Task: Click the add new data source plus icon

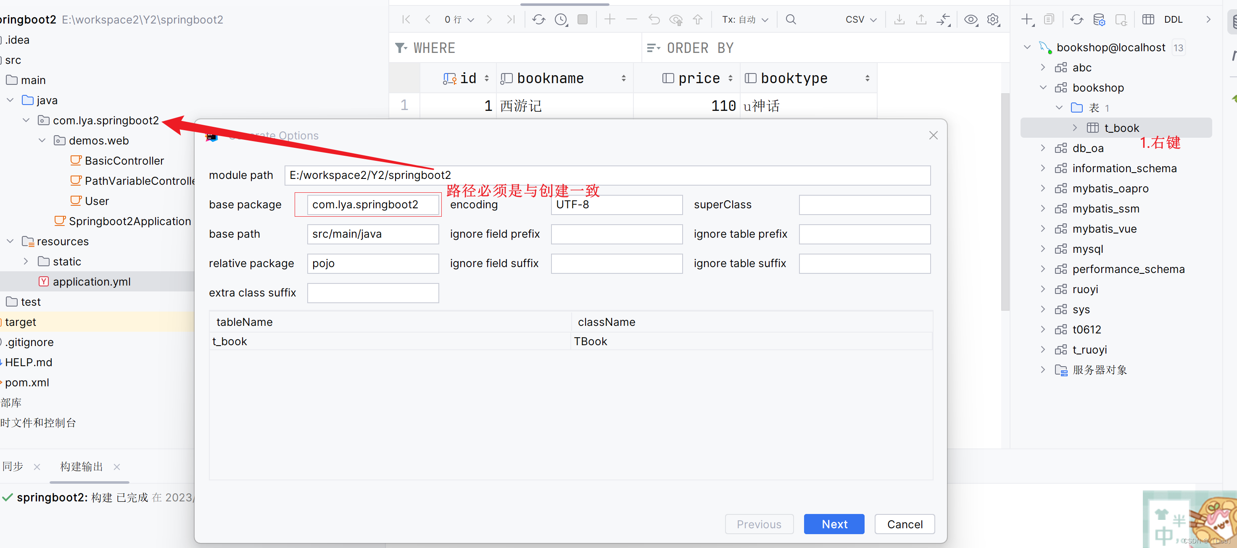Action: tap(1027, 19)
